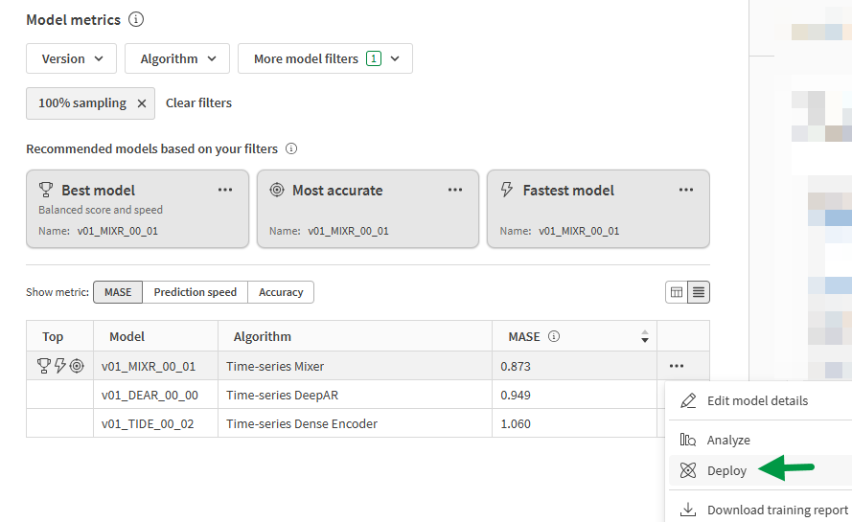Open the Best model card options menu

click(x=225, y=190)
